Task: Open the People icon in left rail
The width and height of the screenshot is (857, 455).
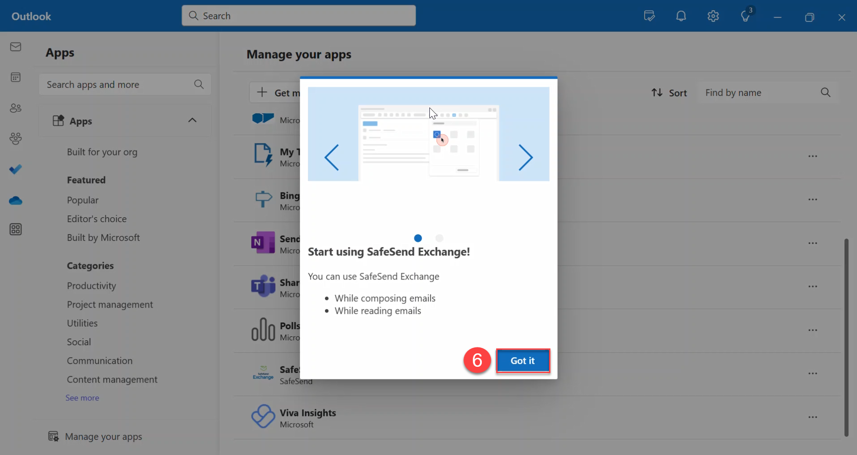Action: pos(16,108)
